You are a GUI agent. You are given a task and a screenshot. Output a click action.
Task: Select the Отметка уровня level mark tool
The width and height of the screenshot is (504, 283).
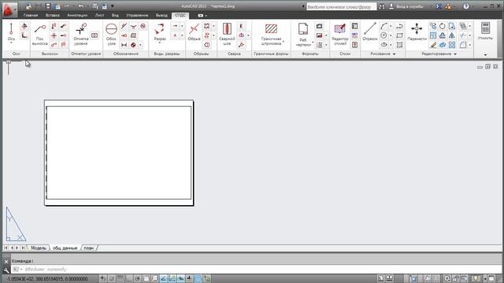pos(81,35)
